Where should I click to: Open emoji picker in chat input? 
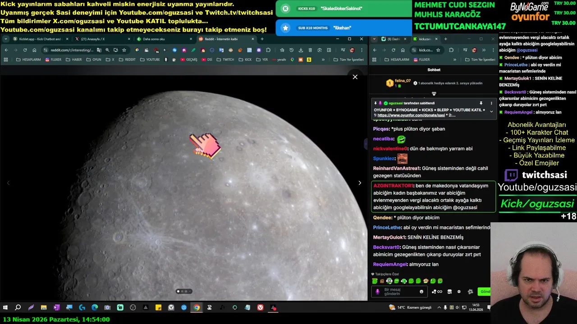point(421,292)
